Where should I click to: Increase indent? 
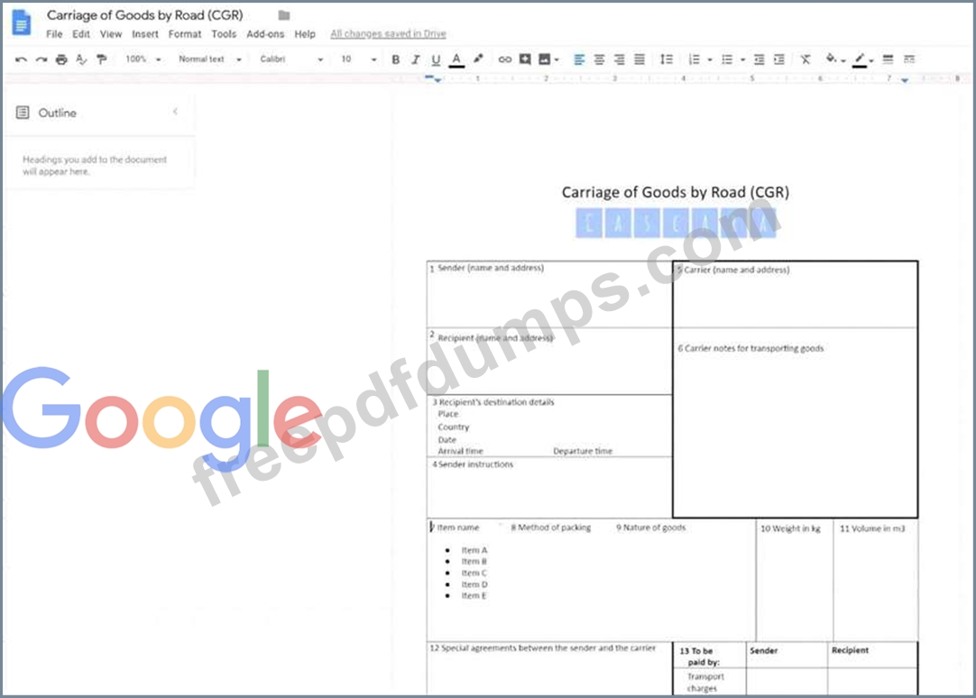(x=778, y=60)
